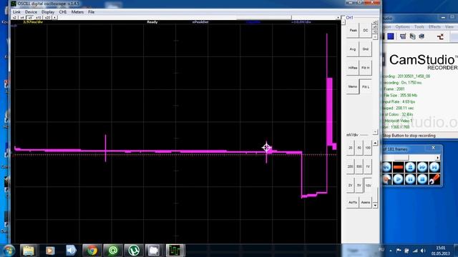Toggle the Filt L filter button
458x257 pixels.
[366, 87]
